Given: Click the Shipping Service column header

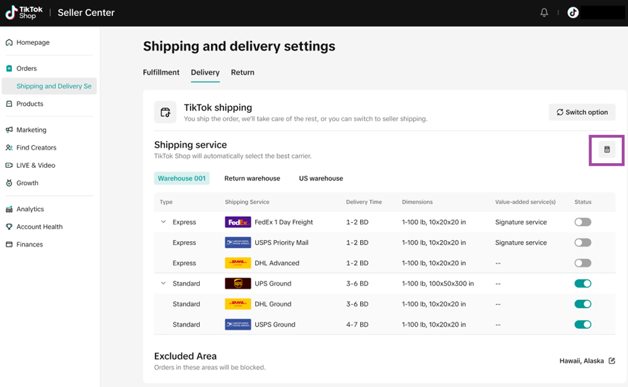Looking at the screenshot, I should click(x=247, y=202).
